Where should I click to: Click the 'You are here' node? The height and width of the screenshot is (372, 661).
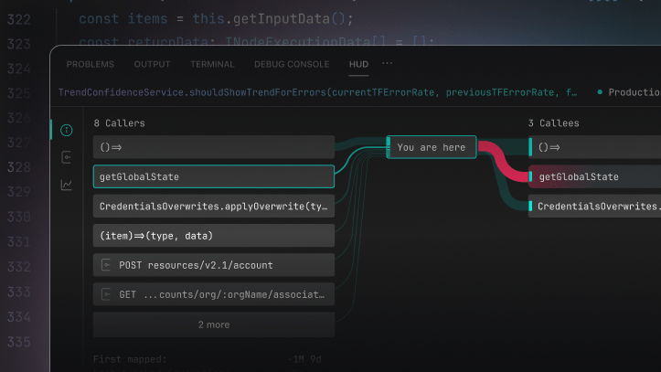432,147
